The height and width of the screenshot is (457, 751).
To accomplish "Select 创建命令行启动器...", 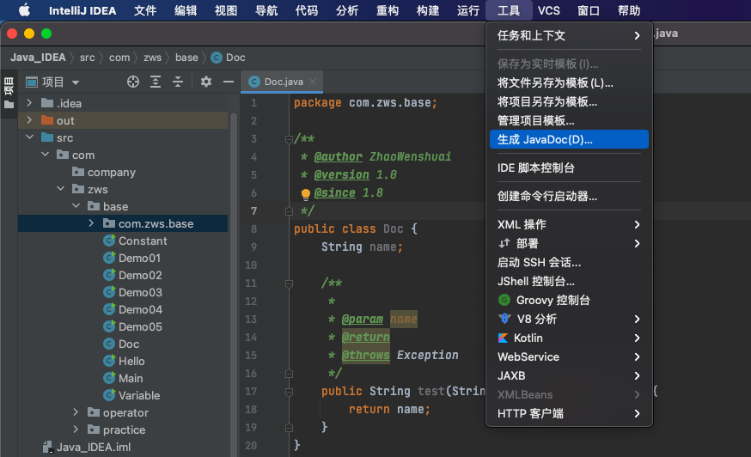I will click(569, 197).
